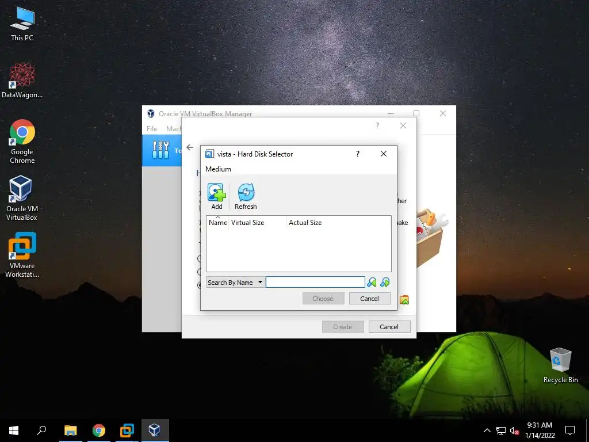Sort list by Virtual Size column

point(257,223)
